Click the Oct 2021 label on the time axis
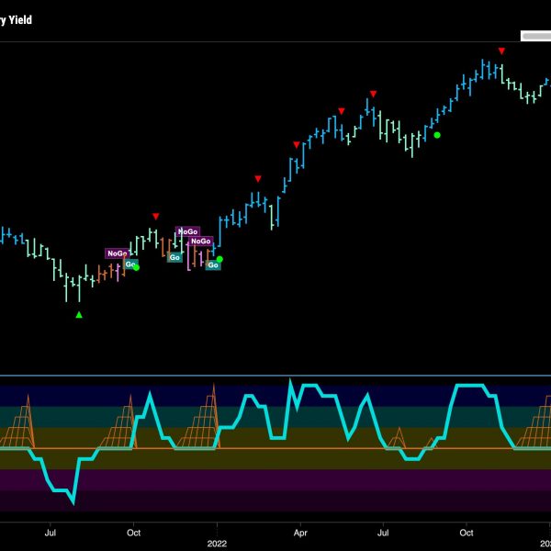The image size is (551, 551). coord(133,533)
